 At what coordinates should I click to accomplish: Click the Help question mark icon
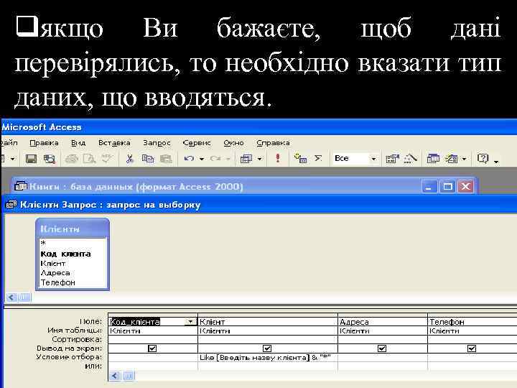click(483, 159)
